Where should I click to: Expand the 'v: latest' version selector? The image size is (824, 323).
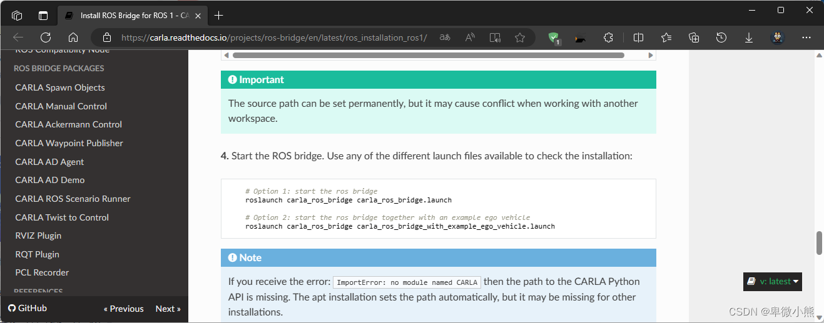coord(773,282)
